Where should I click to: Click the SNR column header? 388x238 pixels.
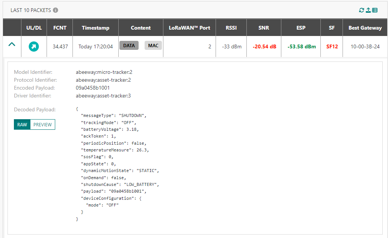[264, 28]
